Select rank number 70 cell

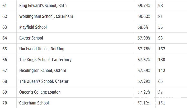(x=8, y=103)
